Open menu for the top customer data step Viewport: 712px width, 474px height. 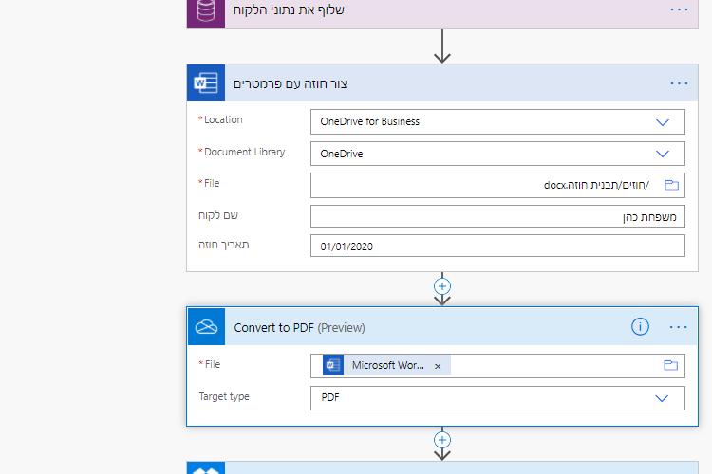click(679, 9)
